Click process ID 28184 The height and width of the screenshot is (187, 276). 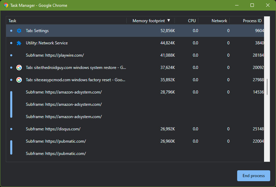pos(258,55)
